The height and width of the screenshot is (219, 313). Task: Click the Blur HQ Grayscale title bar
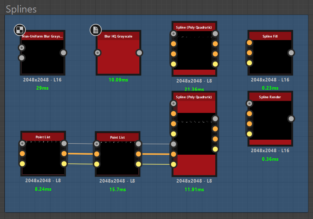(x=118, y=36)
